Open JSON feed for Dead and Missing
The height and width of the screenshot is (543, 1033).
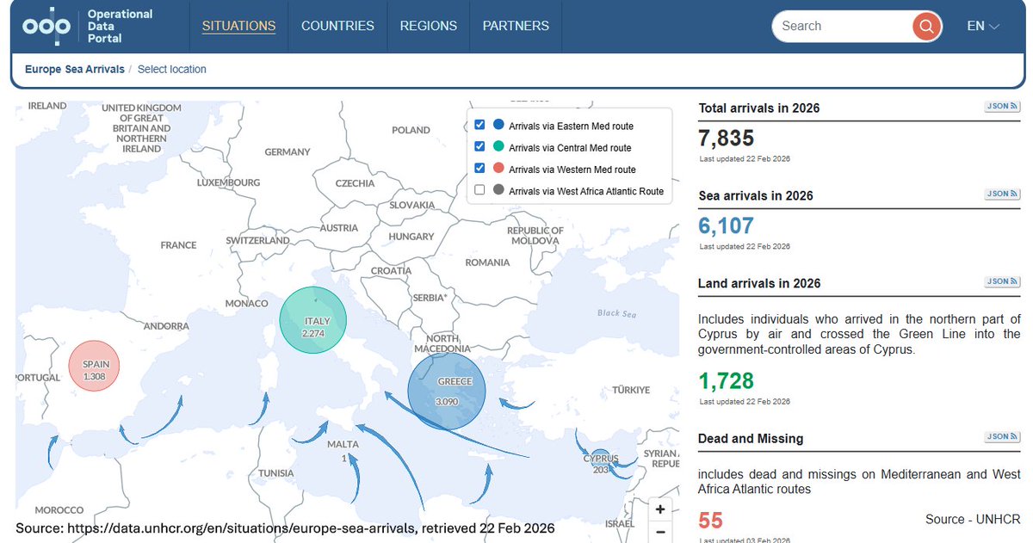coord(1002,436)
